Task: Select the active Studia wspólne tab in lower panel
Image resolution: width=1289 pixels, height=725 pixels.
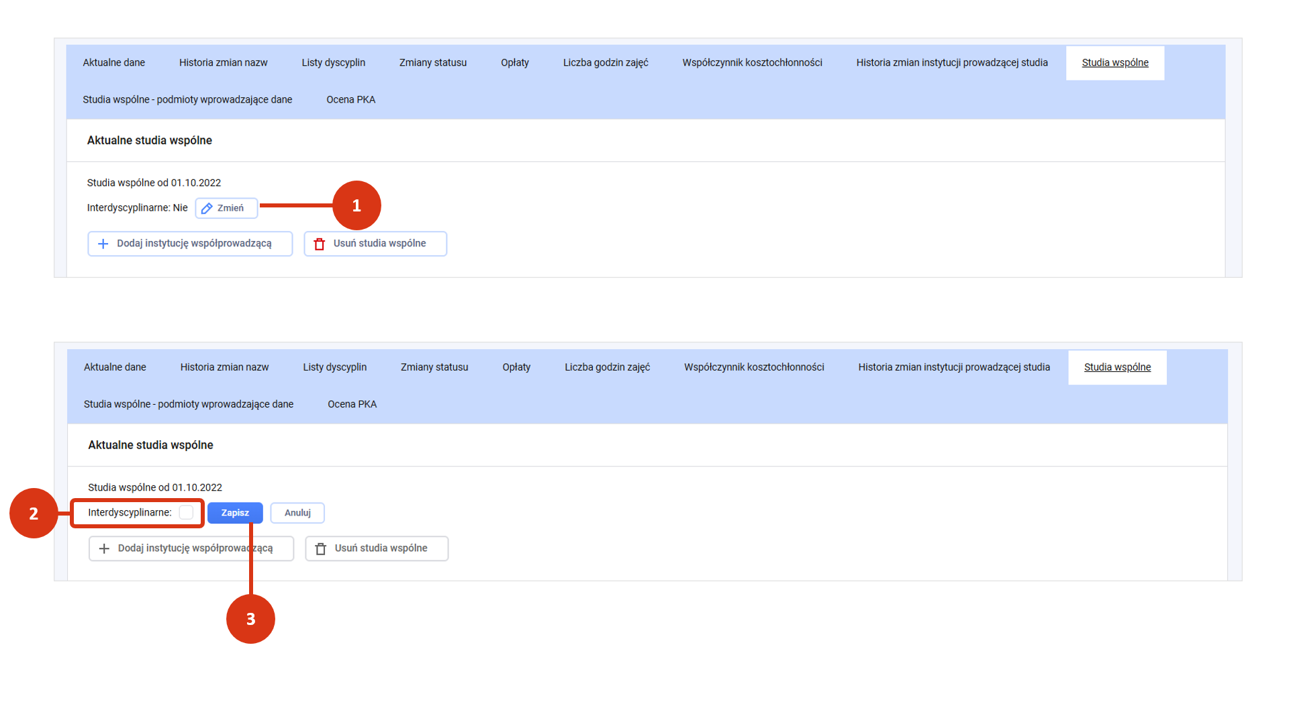Action: (1117, 367)
